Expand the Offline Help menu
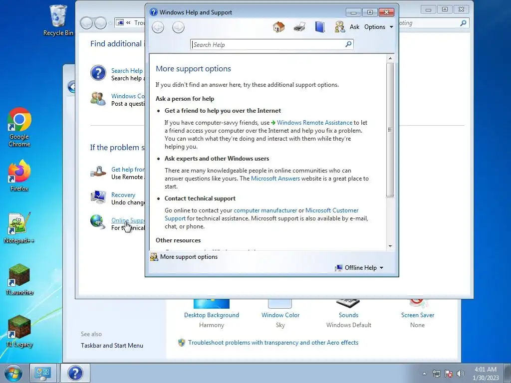The image size is (511, 383). (x=359, y=267)
